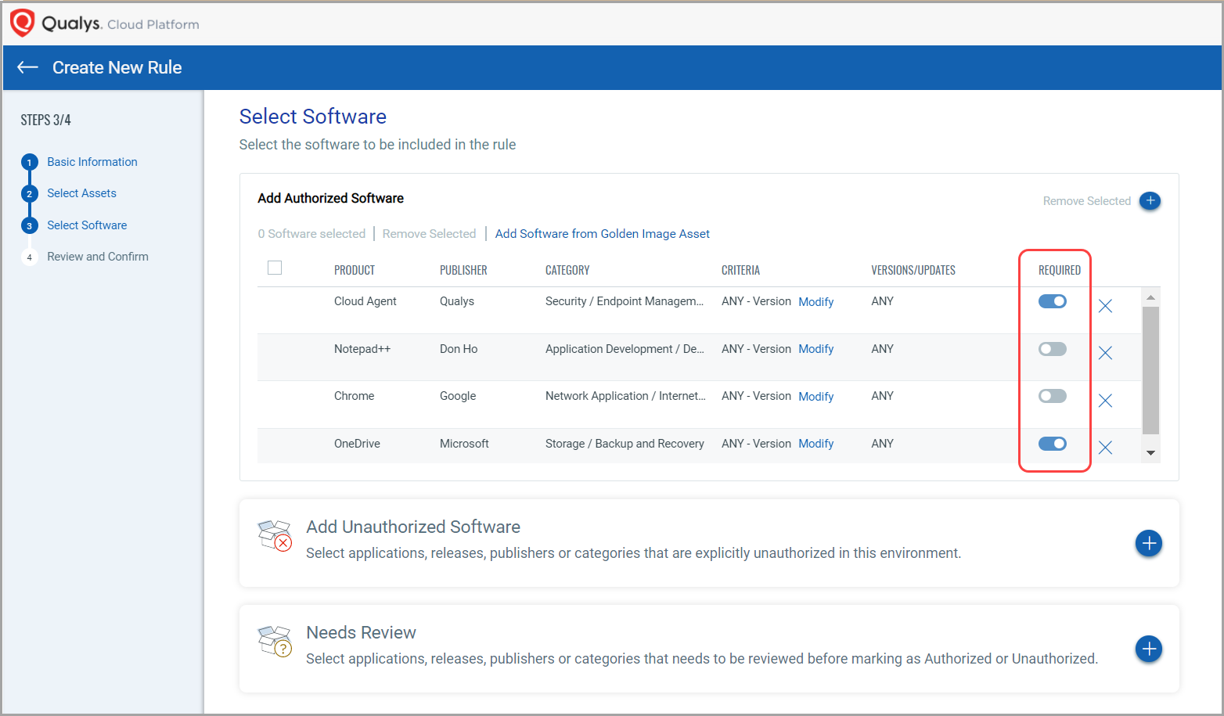The image size is (1224, 716).
Task: Click Application Development category cell
Action: point(625,349)
